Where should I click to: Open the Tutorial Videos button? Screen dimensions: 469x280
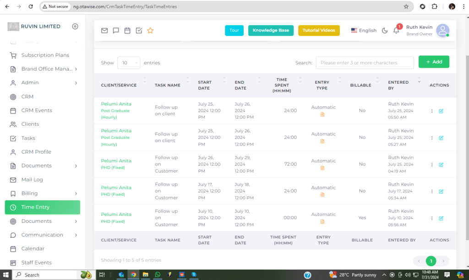(x=319, y=31)
